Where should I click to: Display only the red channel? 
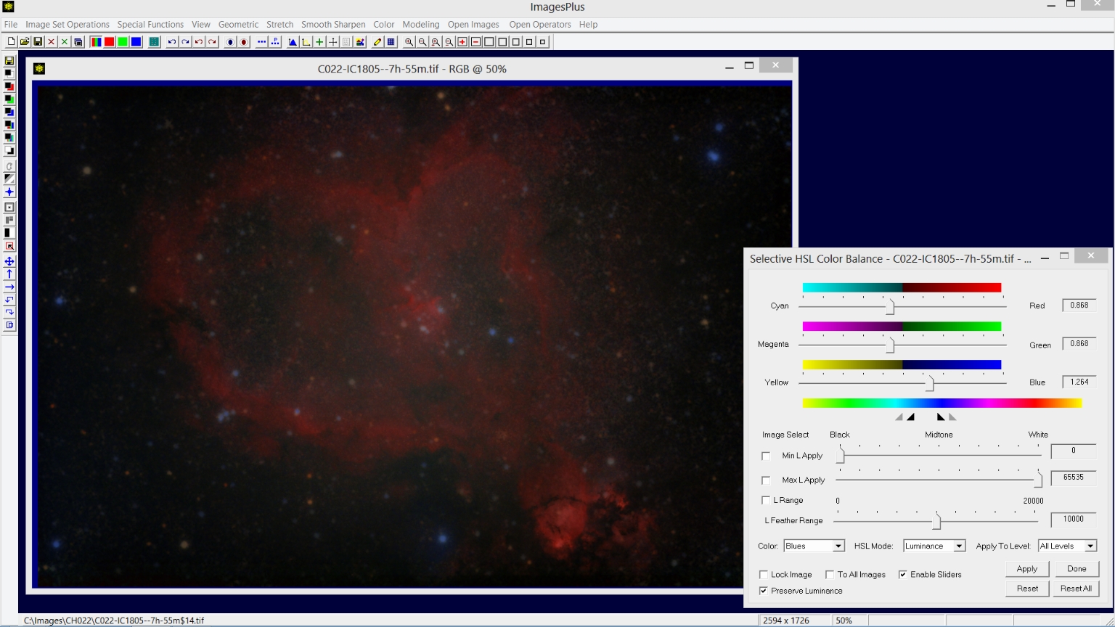(109, 42)
